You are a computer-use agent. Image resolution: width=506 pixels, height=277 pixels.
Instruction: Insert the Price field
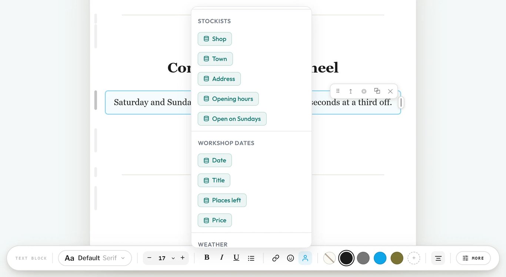(x=214, y=220)
